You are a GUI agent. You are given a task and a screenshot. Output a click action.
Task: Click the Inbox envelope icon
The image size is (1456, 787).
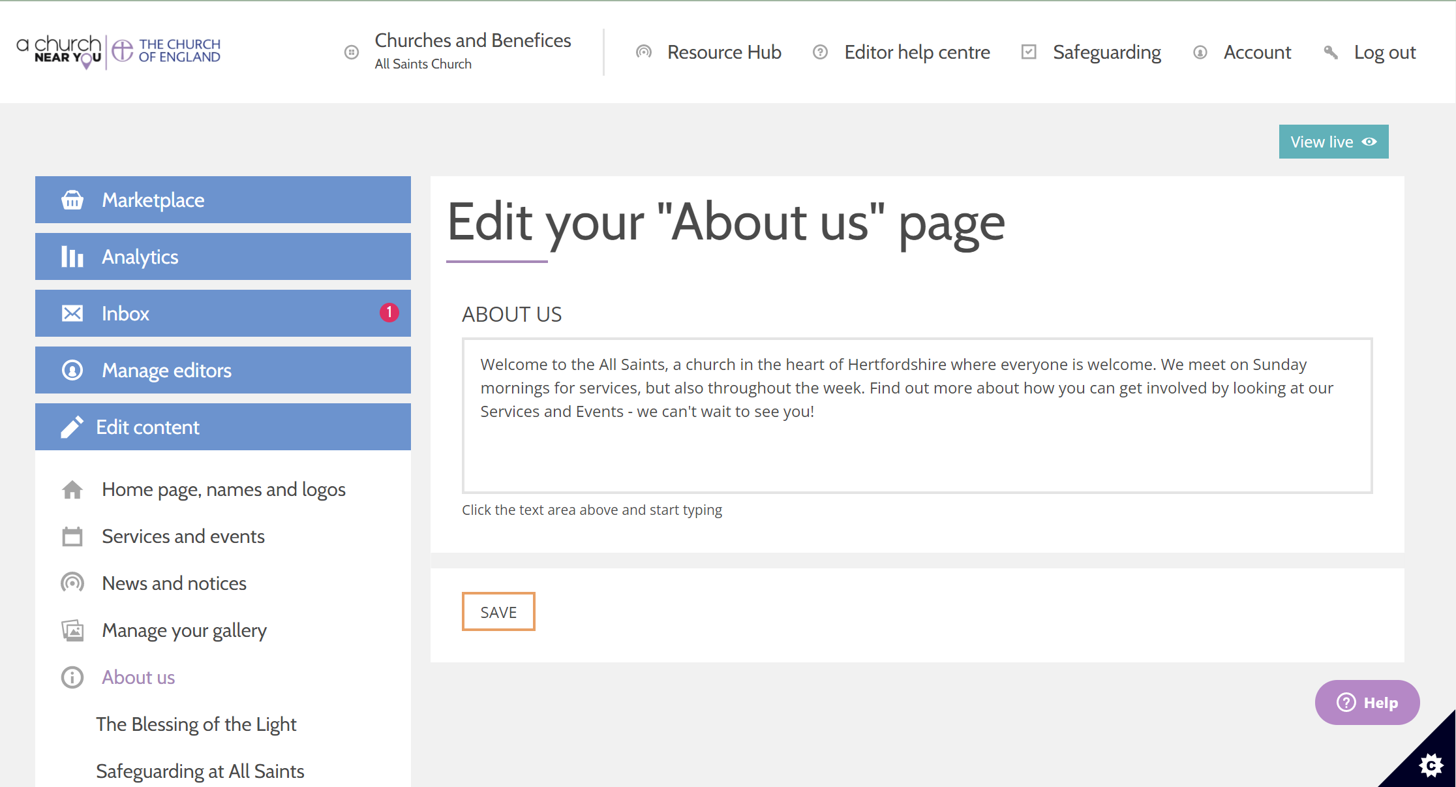[x=72, y=313]
